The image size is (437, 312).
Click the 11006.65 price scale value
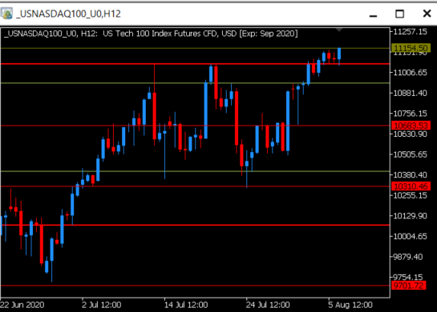pos(410,73)
